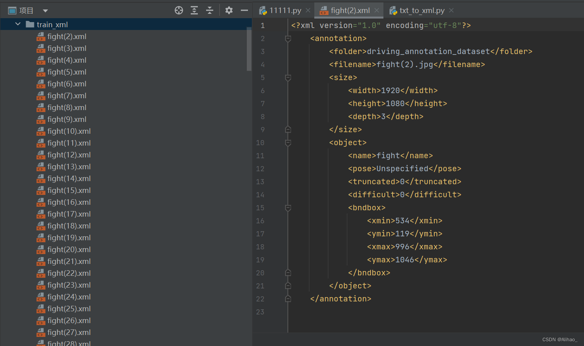This screenshot has width=584, height=346.
Task: Open the Project panel settings gear
Action: 229,10
